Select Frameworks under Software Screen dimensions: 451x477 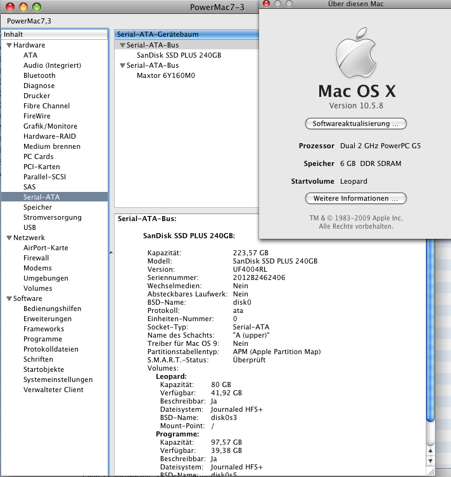[44, 329]
